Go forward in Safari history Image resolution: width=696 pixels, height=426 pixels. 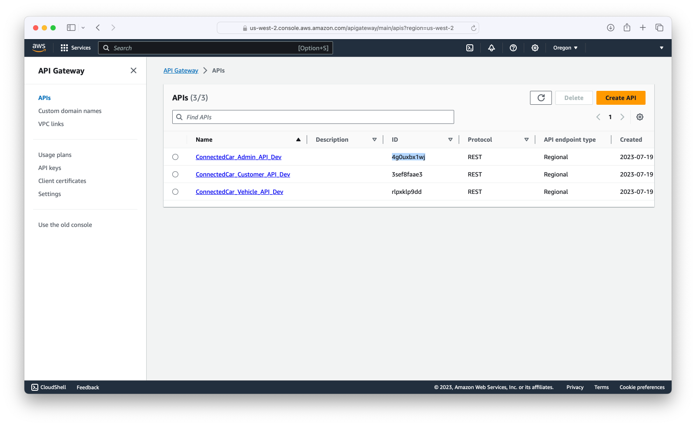[x=113, y=27]
